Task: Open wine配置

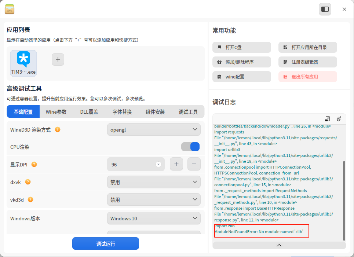Action: click(242, 77)
